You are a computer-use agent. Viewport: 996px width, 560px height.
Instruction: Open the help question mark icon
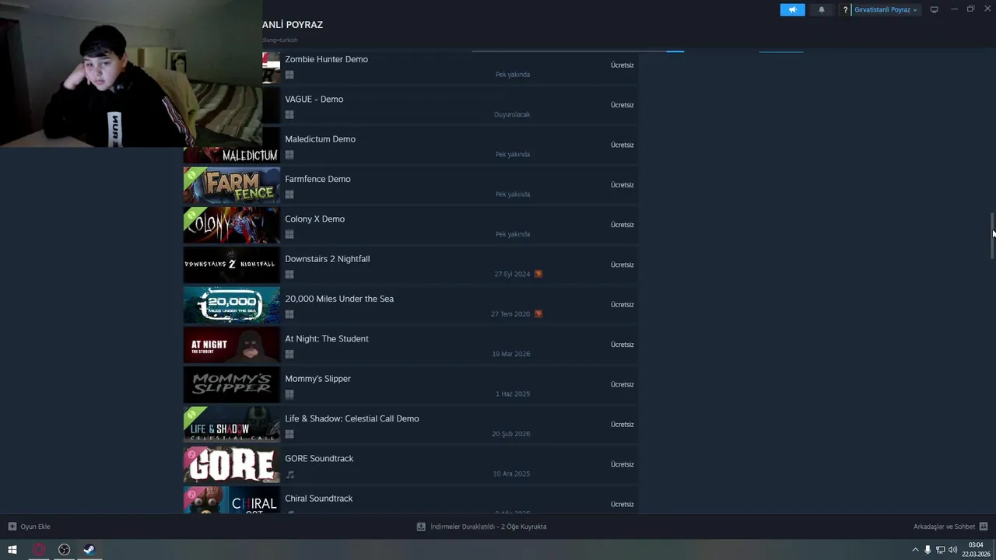click(x=845, y=10)
